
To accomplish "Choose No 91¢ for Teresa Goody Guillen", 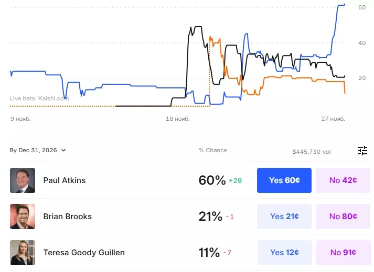I will coord(343,253).
